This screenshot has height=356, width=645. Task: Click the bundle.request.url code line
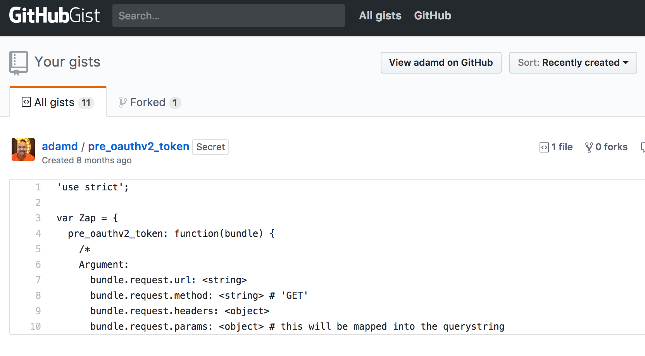point(169,280)
